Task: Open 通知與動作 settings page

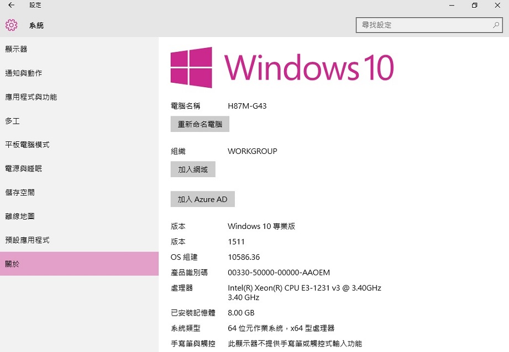Action: point(79,73)
